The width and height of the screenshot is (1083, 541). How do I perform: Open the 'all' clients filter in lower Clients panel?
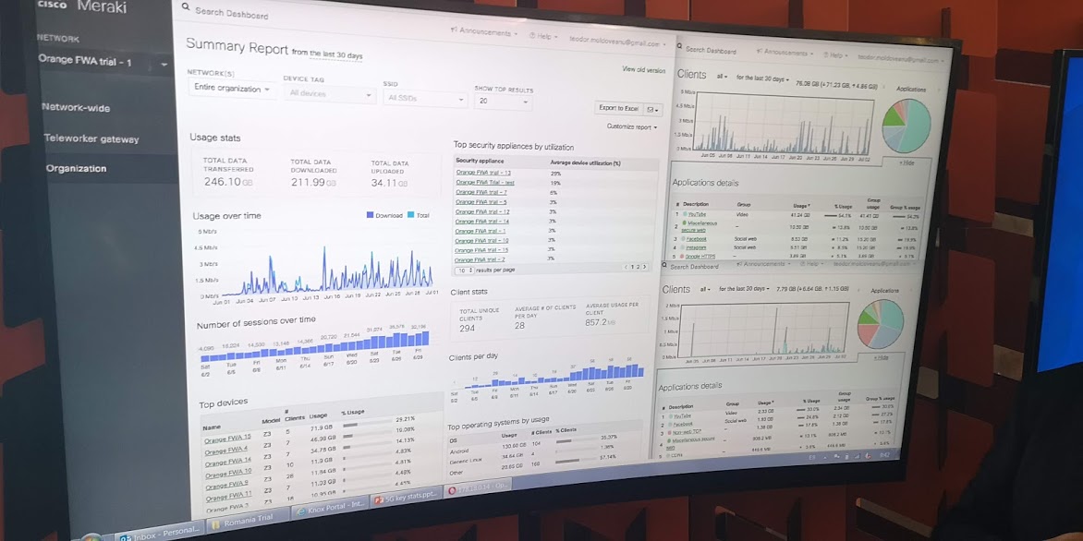pyautogui.click(x=704, y=289)
